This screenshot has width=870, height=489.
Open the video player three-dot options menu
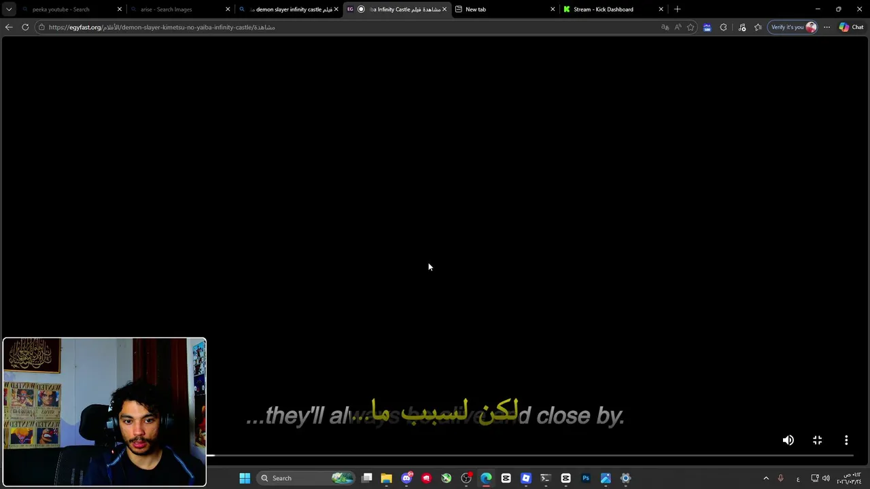pos(846,440)
